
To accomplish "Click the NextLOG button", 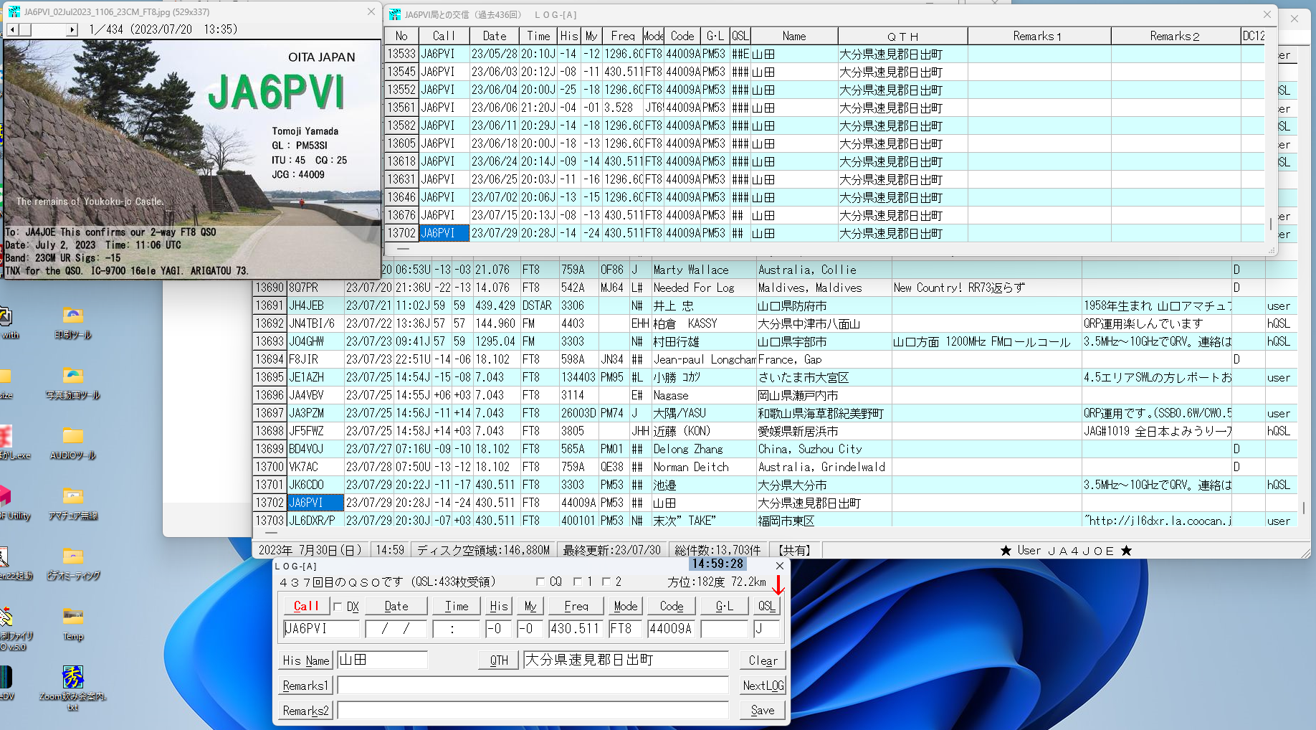I will [762, 685].
